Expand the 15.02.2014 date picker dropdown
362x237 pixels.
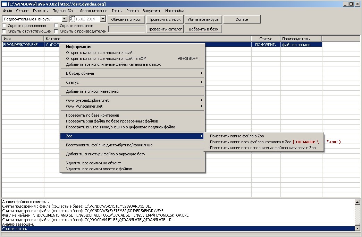103,19
